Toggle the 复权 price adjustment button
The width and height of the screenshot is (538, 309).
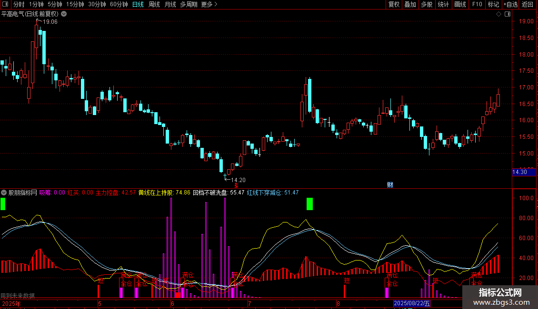point(394,5)
